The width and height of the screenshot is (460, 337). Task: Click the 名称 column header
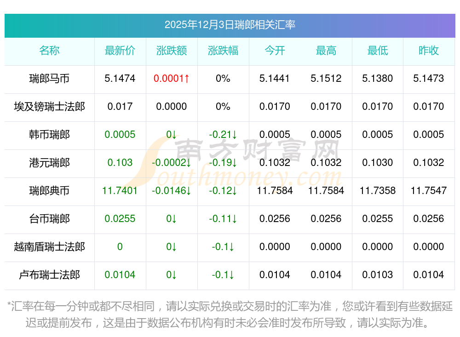49,51
